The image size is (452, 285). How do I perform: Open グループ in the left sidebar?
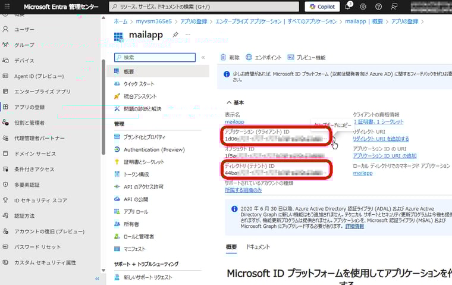click(x=24, y=45)
